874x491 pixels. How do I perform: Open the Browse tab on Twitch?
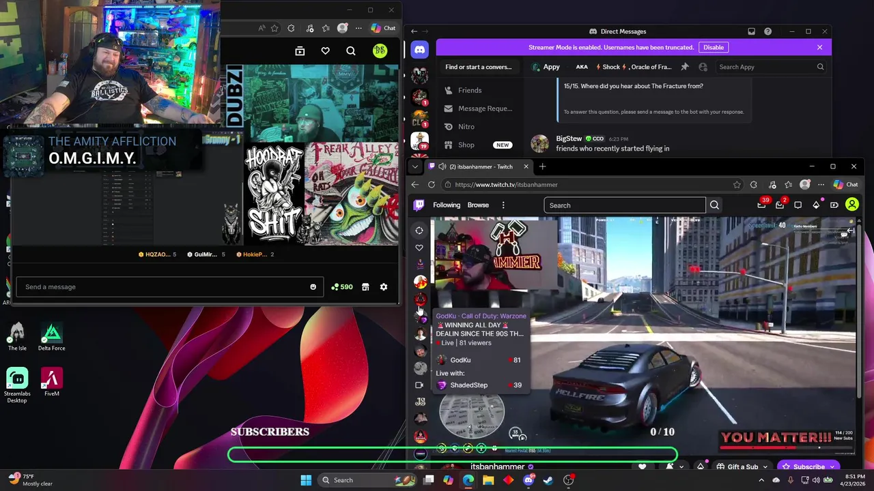tap(478, 205)
